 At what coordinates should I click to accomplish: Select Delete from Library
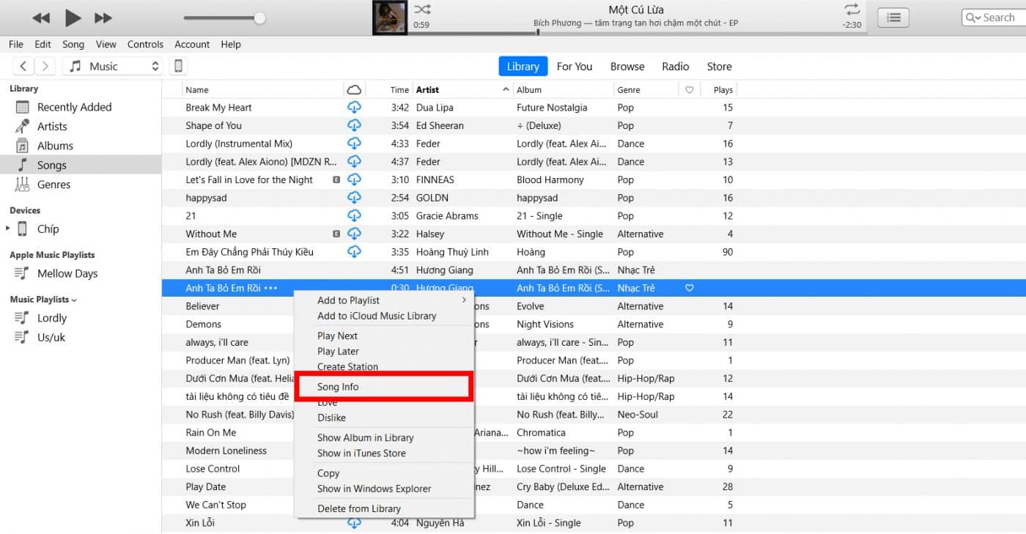click(x=358, y=508)
